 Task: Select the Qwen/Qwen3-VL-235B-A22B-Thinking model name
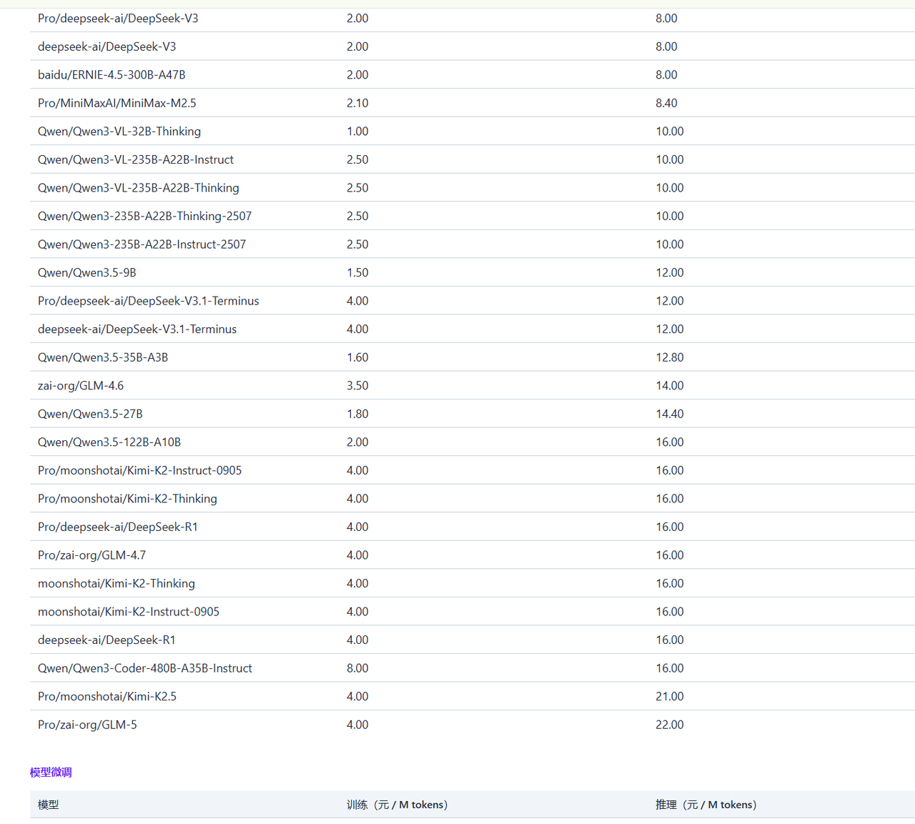coord(139,188)
